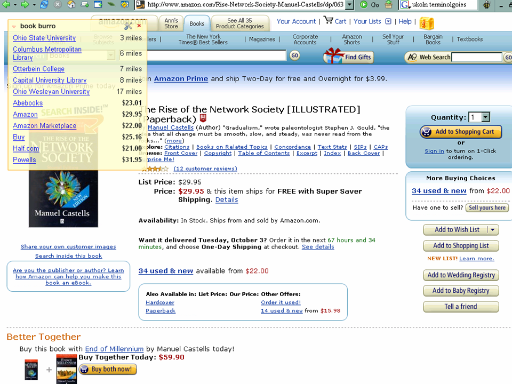Open End of Millennium book link
Screen dimensions: 512x384
[x=114, y=349]
